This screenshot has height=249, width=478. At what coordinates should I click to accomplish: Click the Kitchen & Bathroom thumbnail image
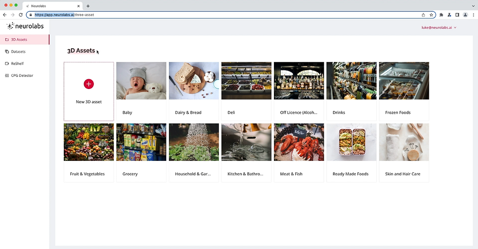(246, 142)
